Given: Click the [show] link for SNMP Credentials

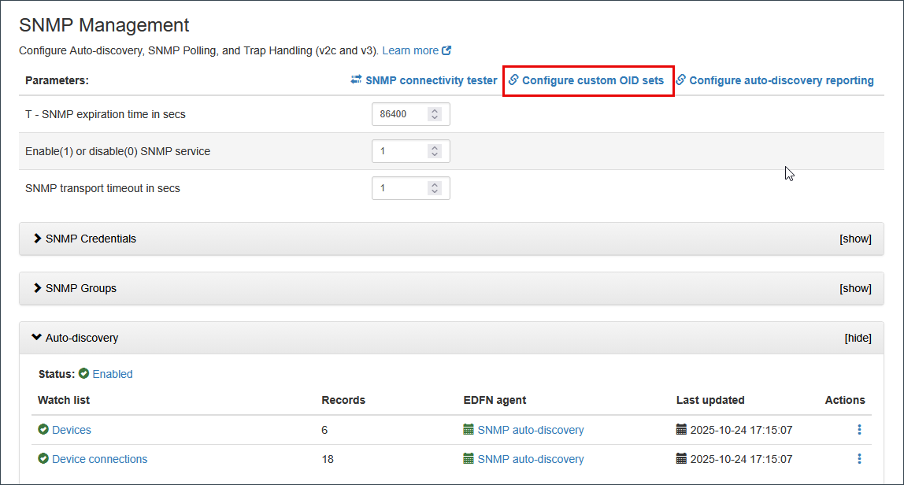Looking at the screenshot, I should click(x=855, y=239).
